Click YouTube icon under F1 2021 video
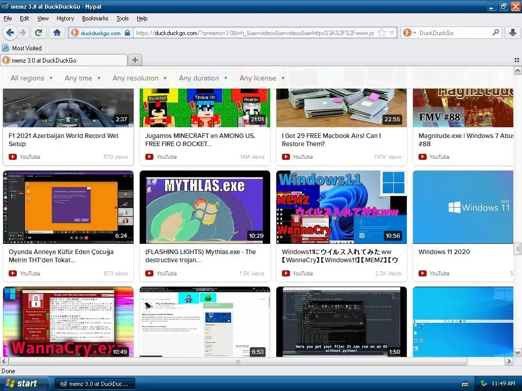This screenshot has height=391, width=522. pos(13,157)
